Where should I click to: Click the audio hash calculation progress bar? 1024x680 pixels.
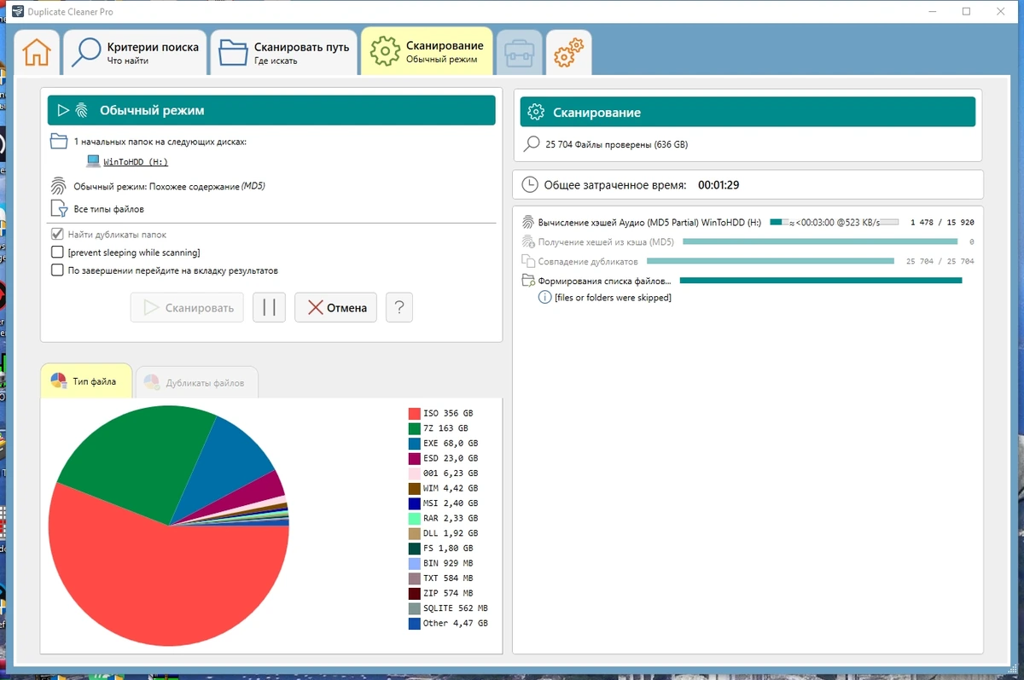coord(834,222)
